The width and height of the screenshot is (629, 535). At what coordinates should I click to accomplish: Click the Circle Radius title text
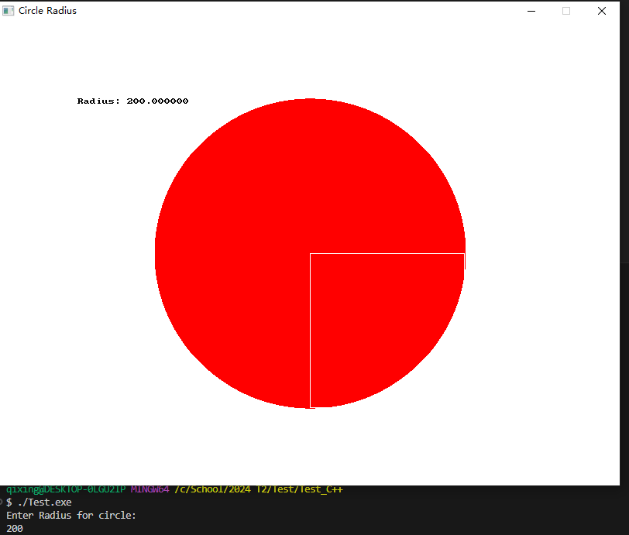[49, 11]
